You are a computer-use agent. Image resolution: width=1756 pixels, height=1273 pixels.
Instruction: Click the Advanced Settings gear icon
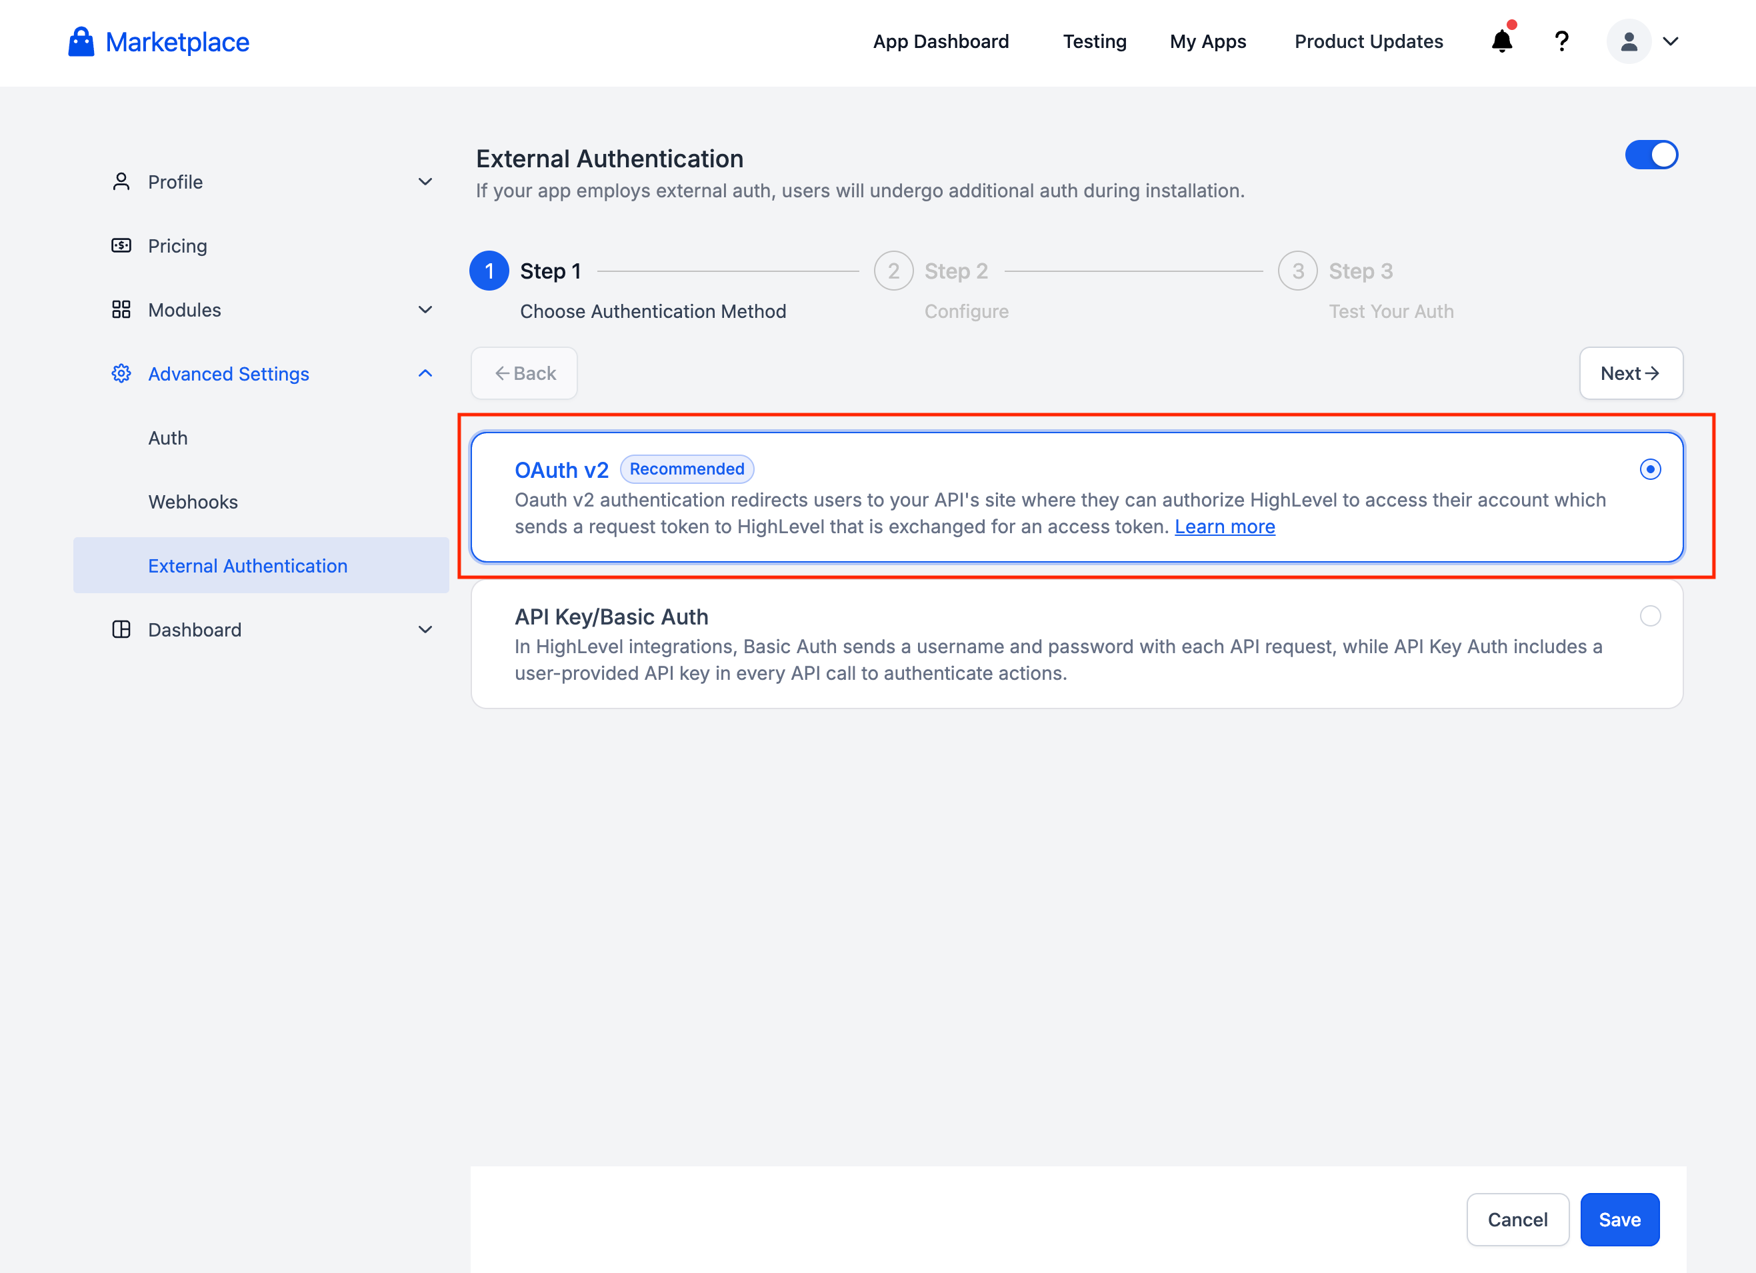click(x=121, y=374)
